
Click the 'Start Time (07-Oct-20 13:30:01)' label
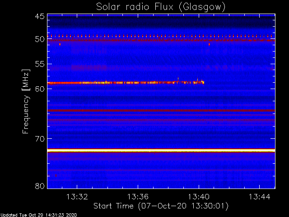click(x=161, y=206)
